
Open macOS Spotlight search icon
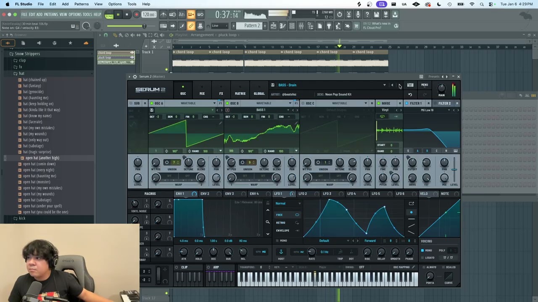point(482,4)
